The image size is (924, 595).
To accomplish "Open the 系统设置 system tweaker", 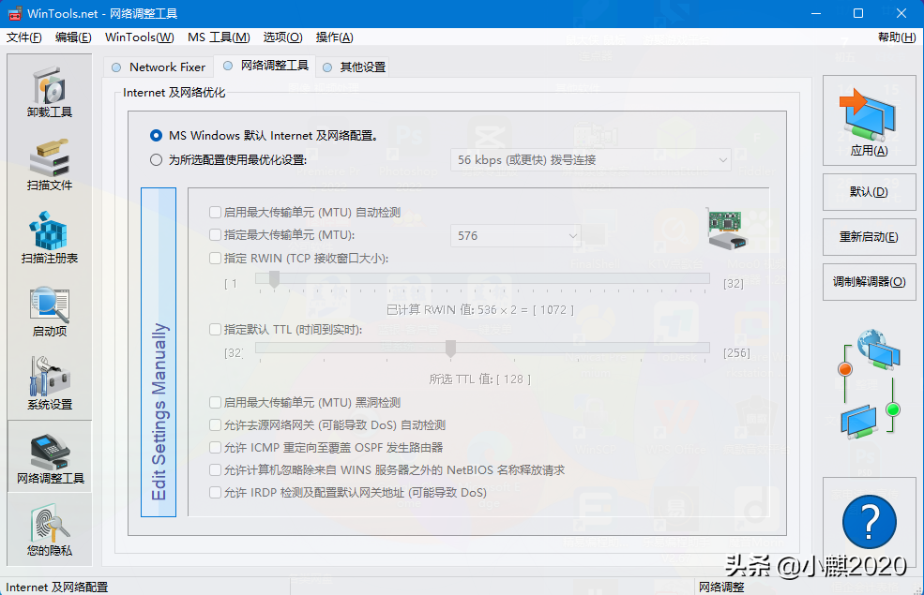I will coord(50,384).
